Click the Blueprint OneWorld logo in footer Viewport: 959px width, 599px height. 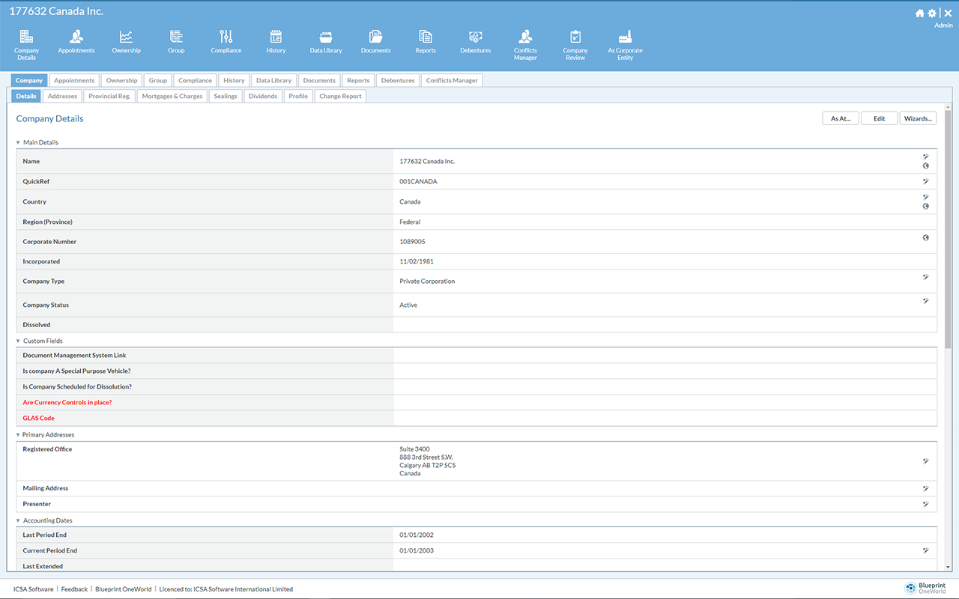925,589
